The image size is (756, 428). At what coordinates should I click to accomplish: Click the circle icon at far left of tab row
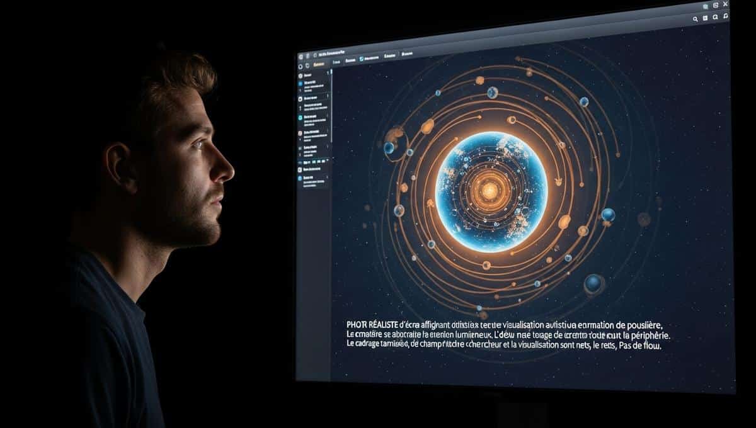(x=300, y=65)
